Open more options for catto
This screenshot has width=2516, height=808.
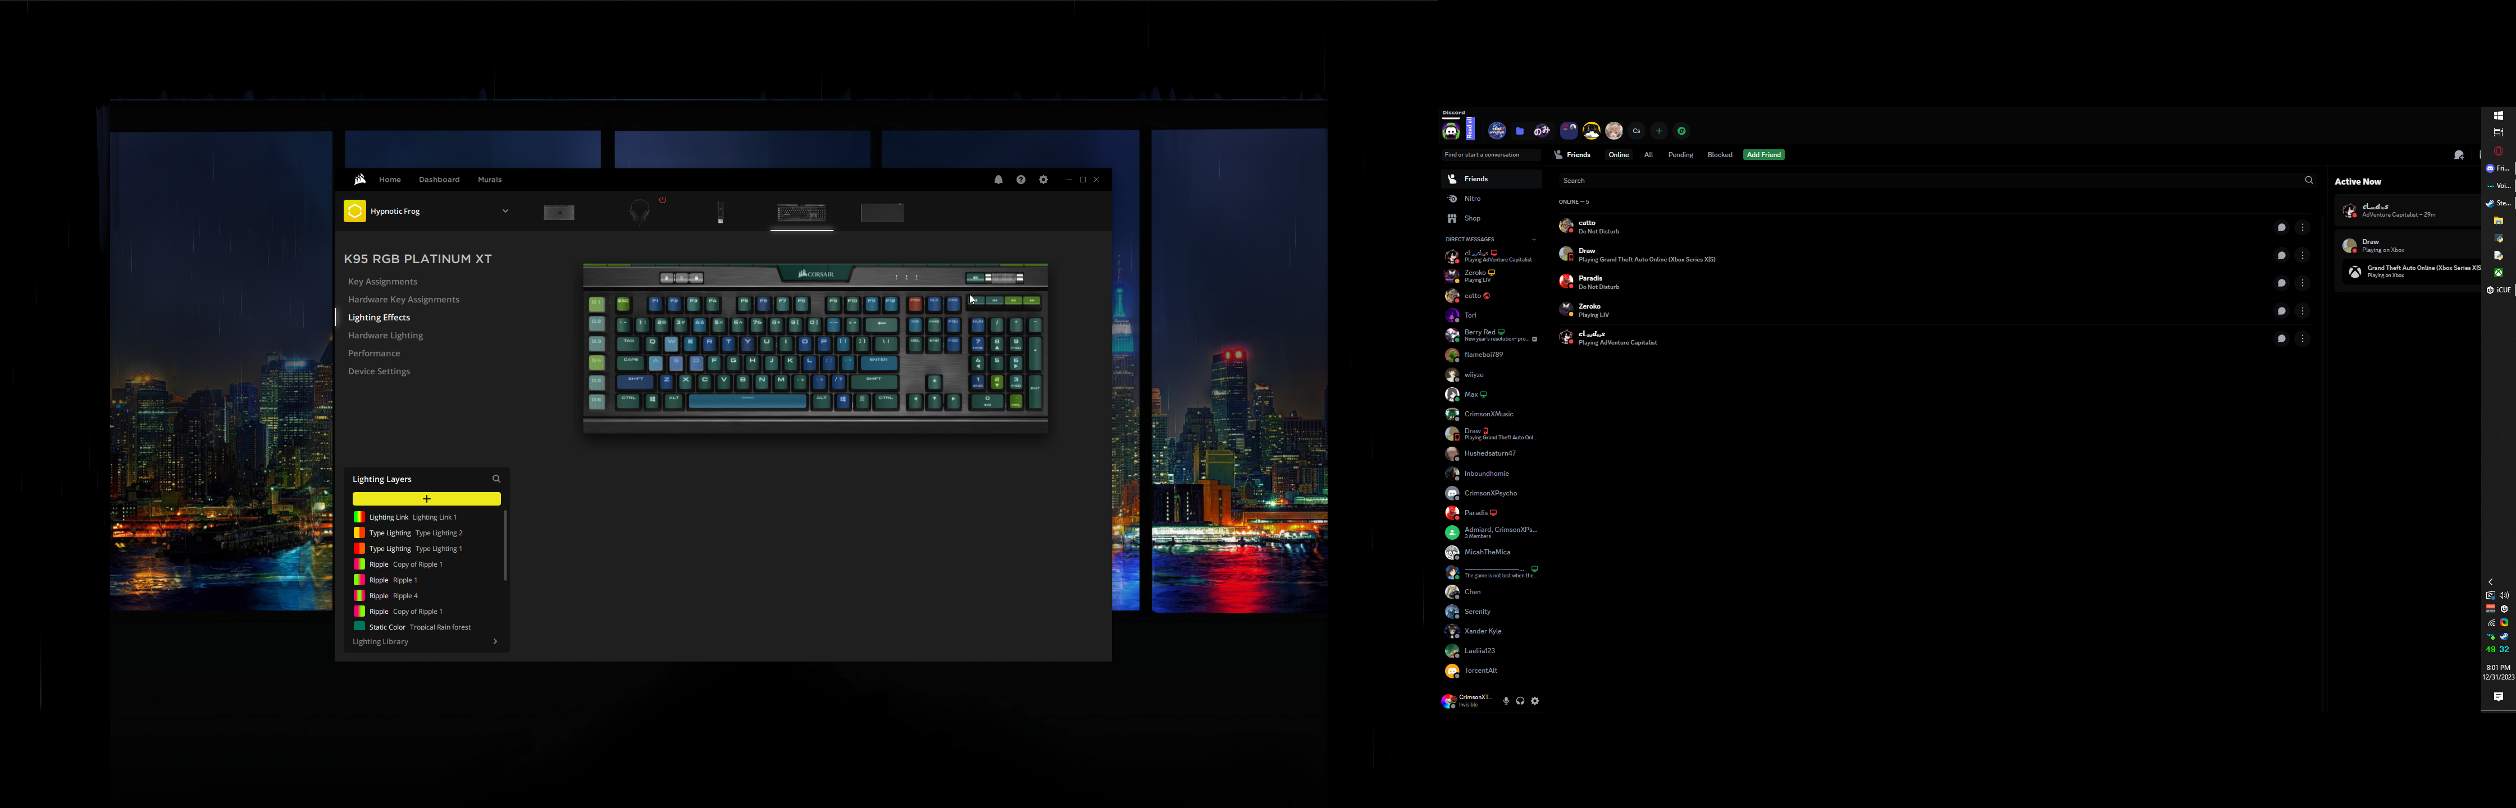pos(2302,227)
